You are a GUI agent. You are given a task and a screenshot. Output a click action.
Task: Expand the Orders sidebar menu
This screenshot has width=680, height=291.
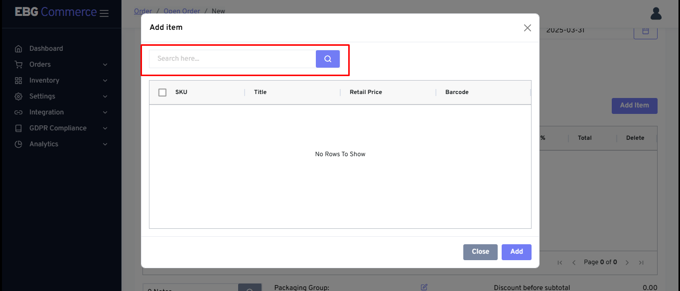click(x=40, y=64)
